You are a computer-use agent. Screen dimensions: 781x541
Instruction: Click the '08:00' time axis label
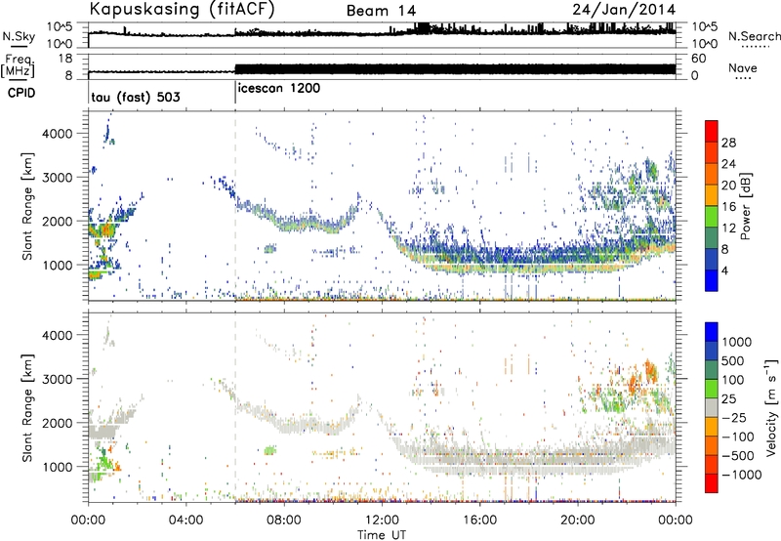coord(283,520)
